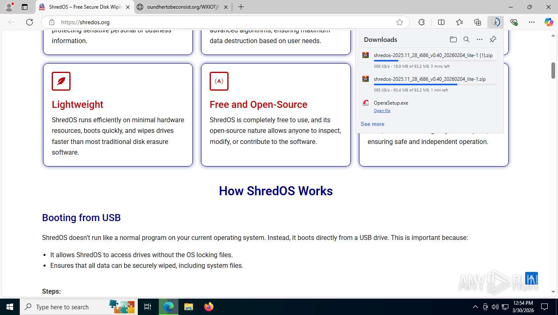Click progress bar of lite-1.zip

pos(435,84)
